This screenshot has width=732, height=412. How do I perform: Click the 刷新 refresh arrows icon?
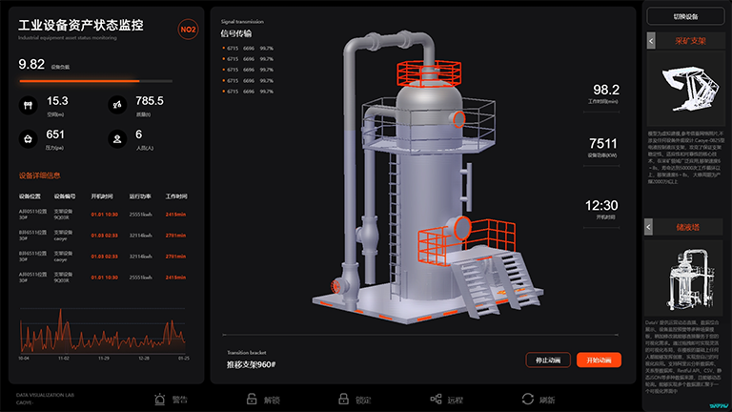(527, 399)
